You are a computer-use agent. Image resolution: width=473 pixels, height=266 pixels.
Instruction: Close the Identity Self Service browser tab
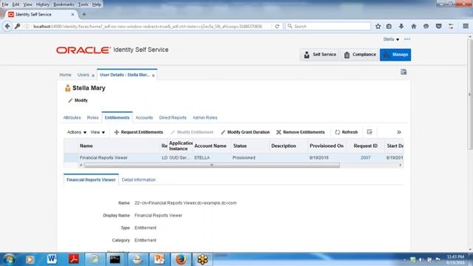[72, 15]
